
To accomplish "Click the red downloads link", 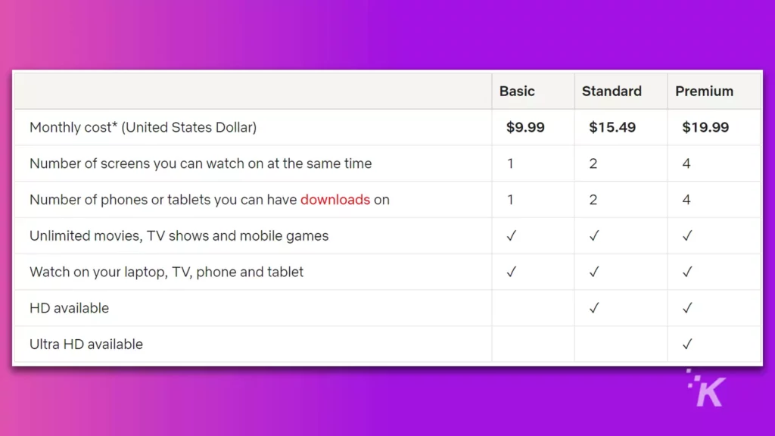I will pos(335,200).
